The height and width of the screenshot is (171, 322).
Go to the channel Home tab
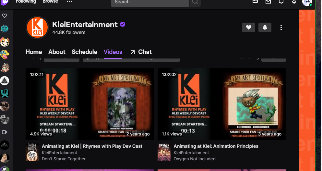34,52
